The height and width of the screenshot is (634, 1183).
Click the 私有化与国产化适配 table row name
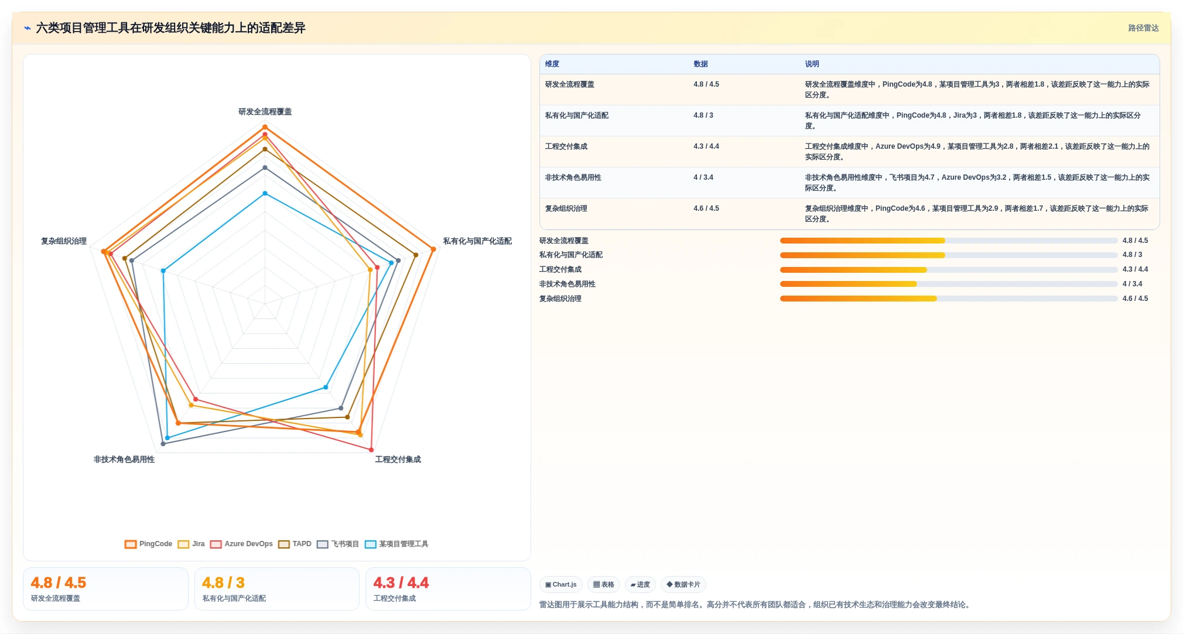point(577,115)
